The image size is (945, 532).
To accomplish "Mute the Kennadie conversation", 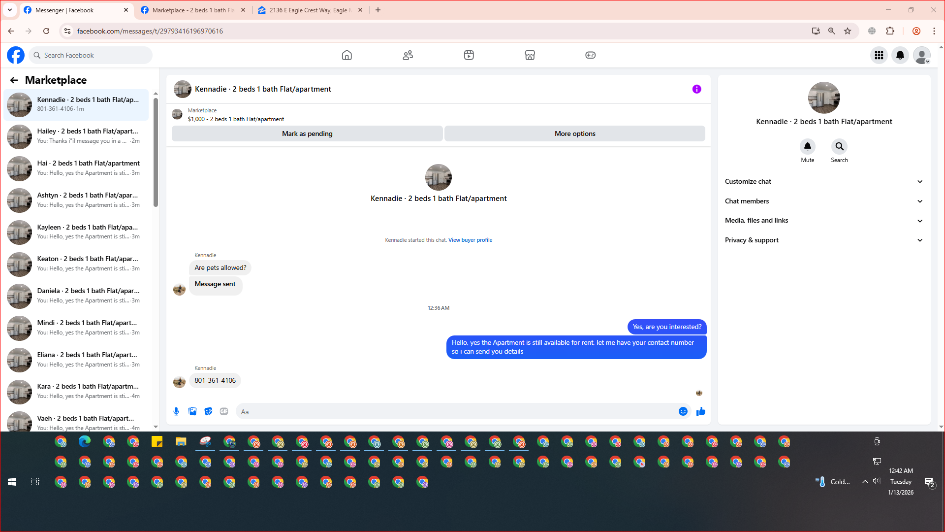I will (x=807, y=147).
